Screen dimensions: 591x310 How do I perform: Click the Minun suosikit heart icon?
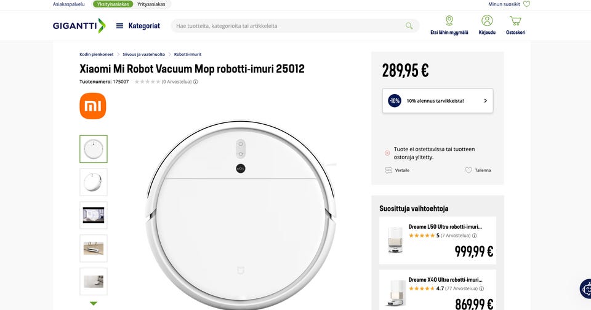tap(526, 4)
